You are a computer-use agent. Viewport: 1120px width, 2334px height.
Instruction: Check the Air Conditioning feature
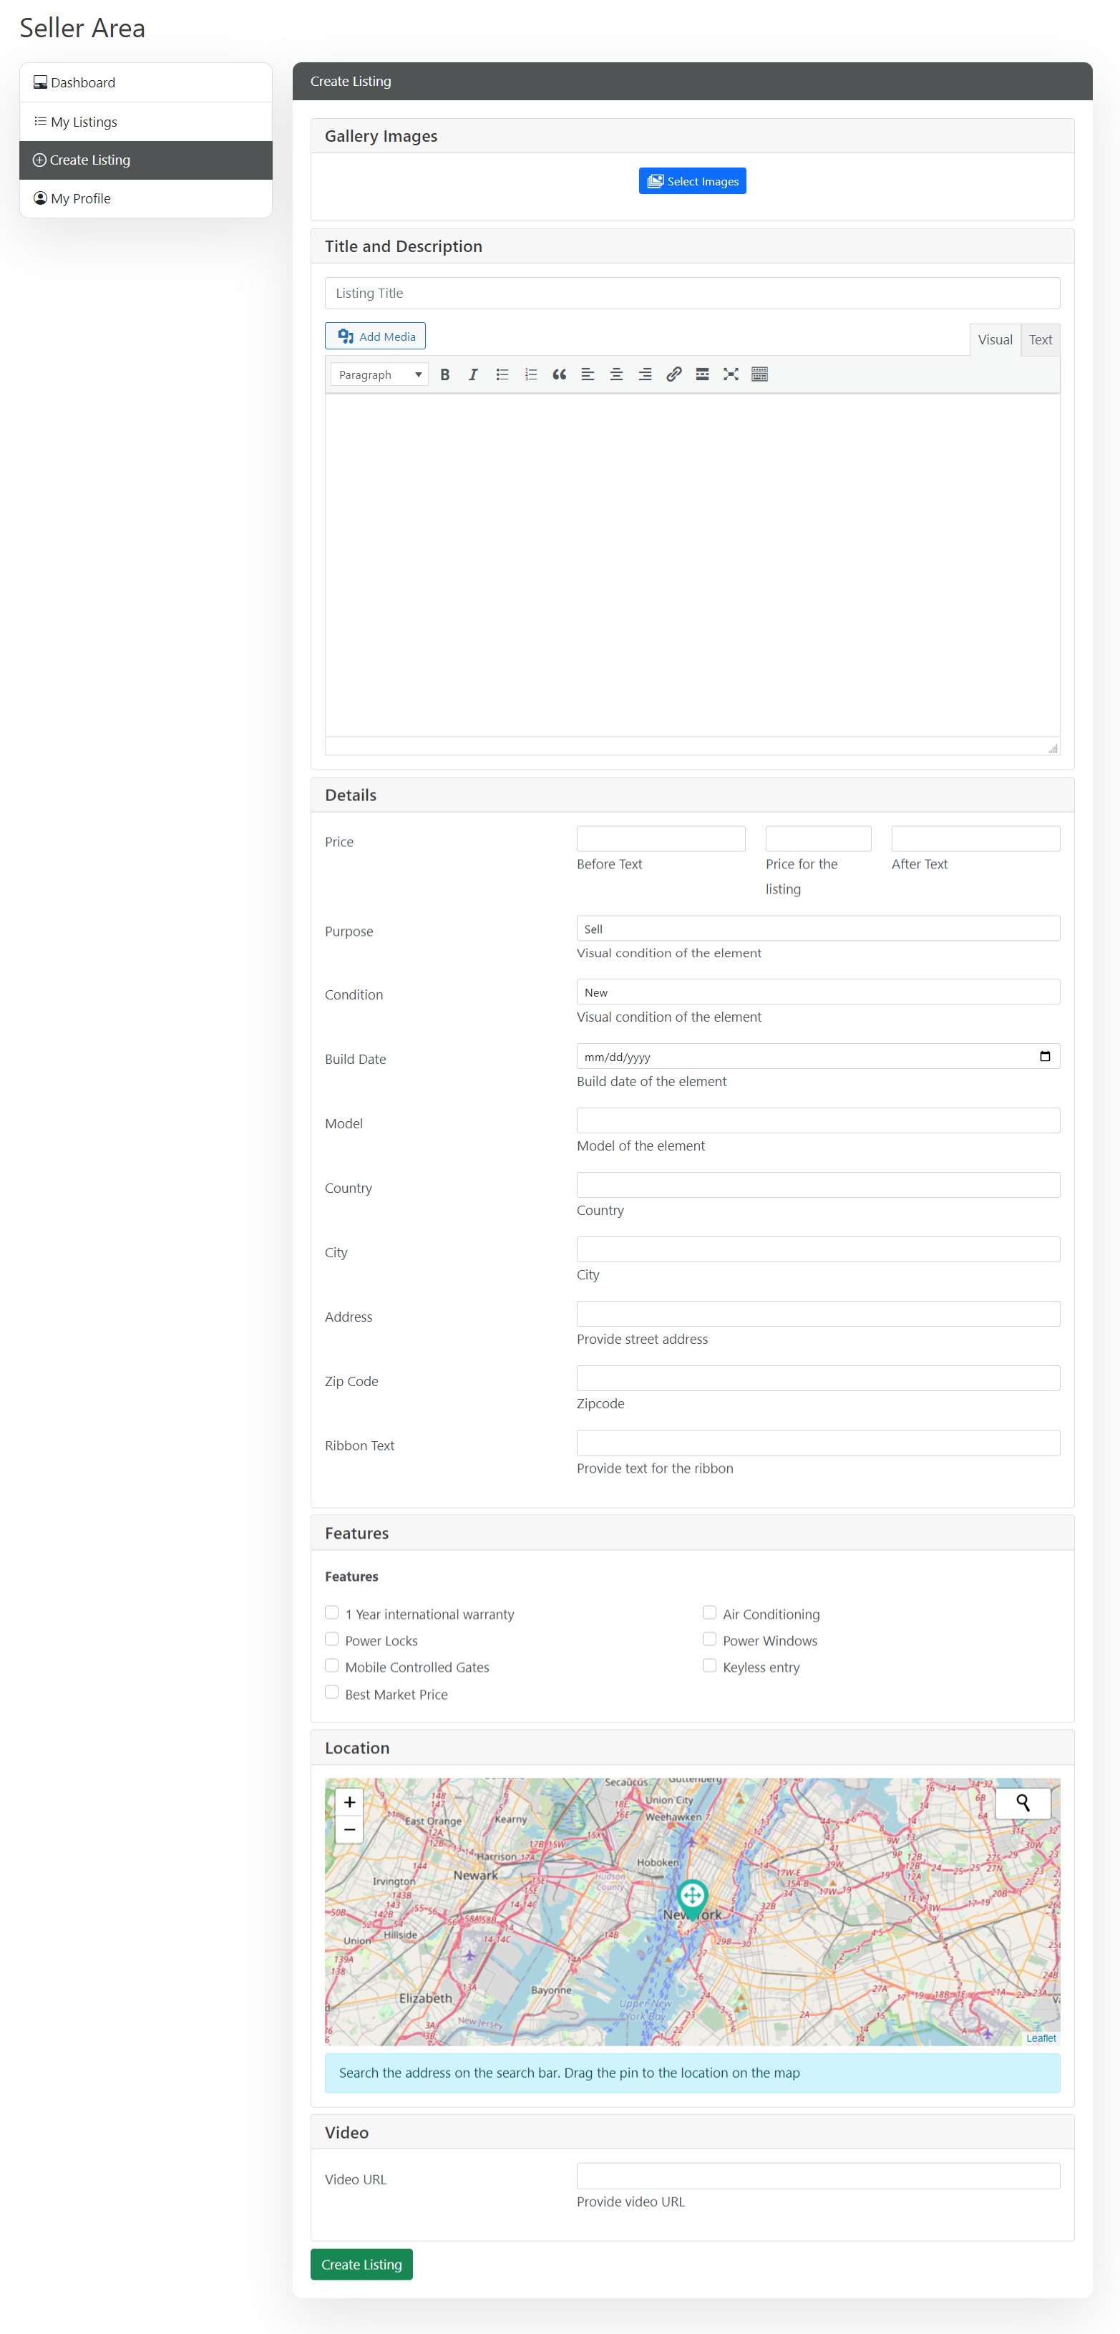(710, 1613)
